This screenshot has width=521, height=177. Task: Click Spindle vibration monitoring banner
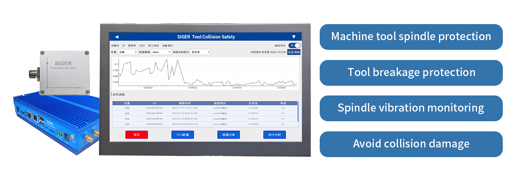pos(411,108)
